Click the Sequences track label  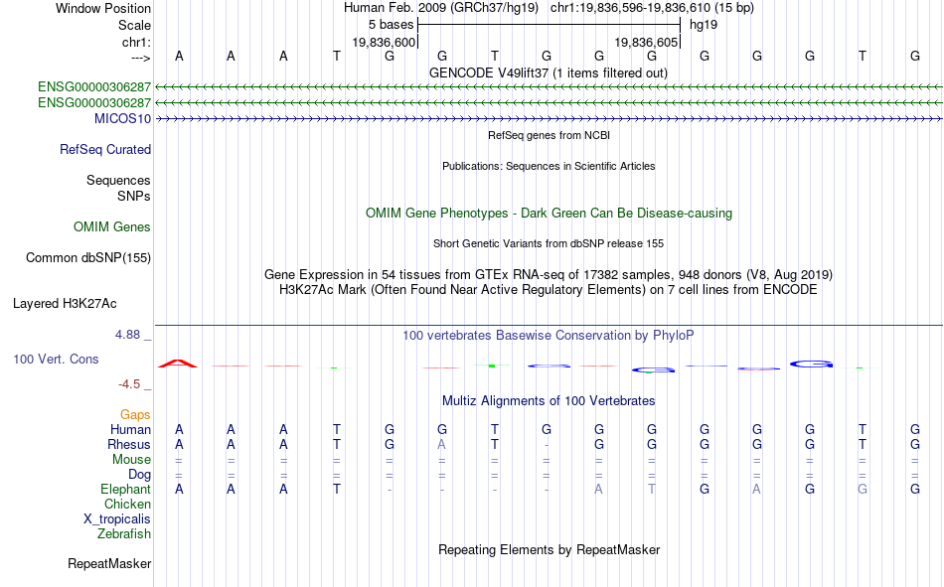pyautogui.click(x=118, y=180)
